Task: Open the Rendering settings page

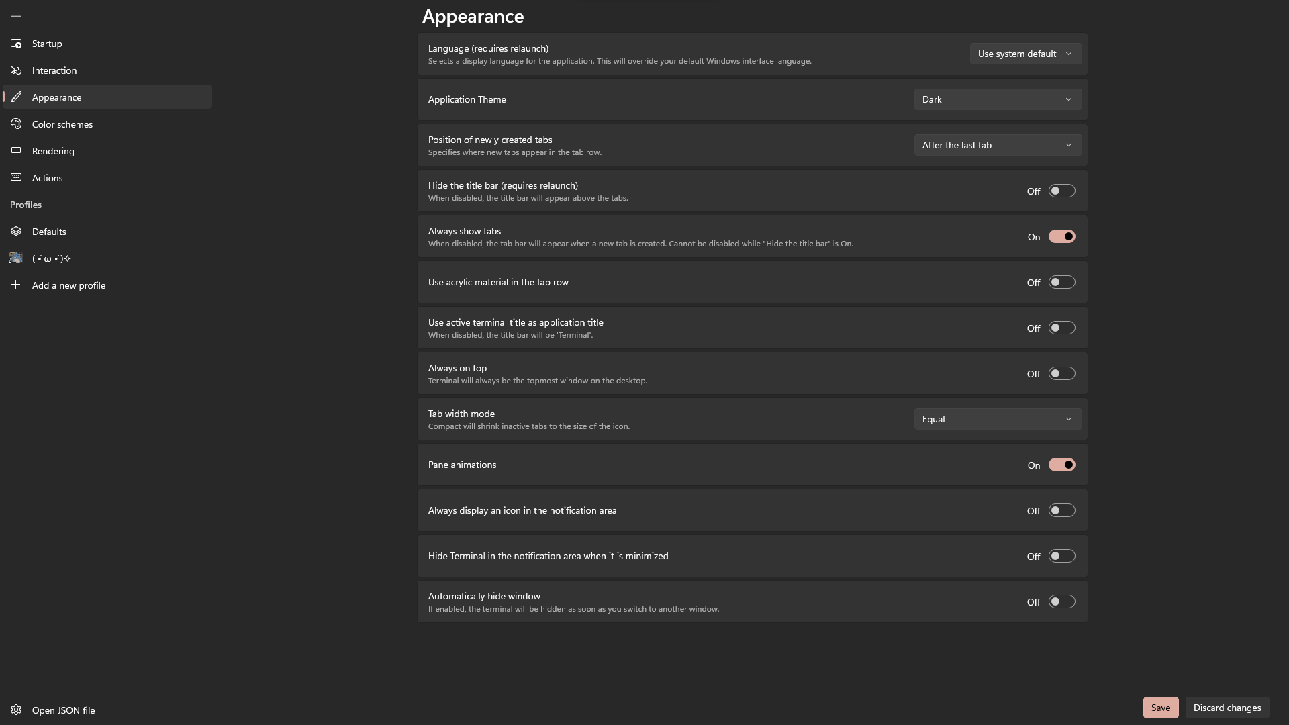Action: (x=52, y=150)
